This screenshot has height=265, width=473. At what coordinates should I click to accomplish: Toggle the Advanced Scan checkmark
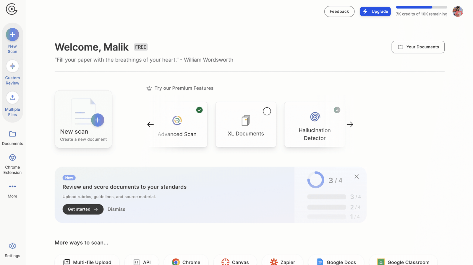pyautogui.click(x=200, y=110)
